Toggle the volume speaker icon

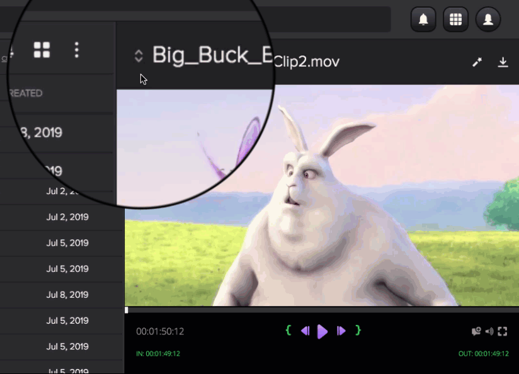tap(489, 331)
